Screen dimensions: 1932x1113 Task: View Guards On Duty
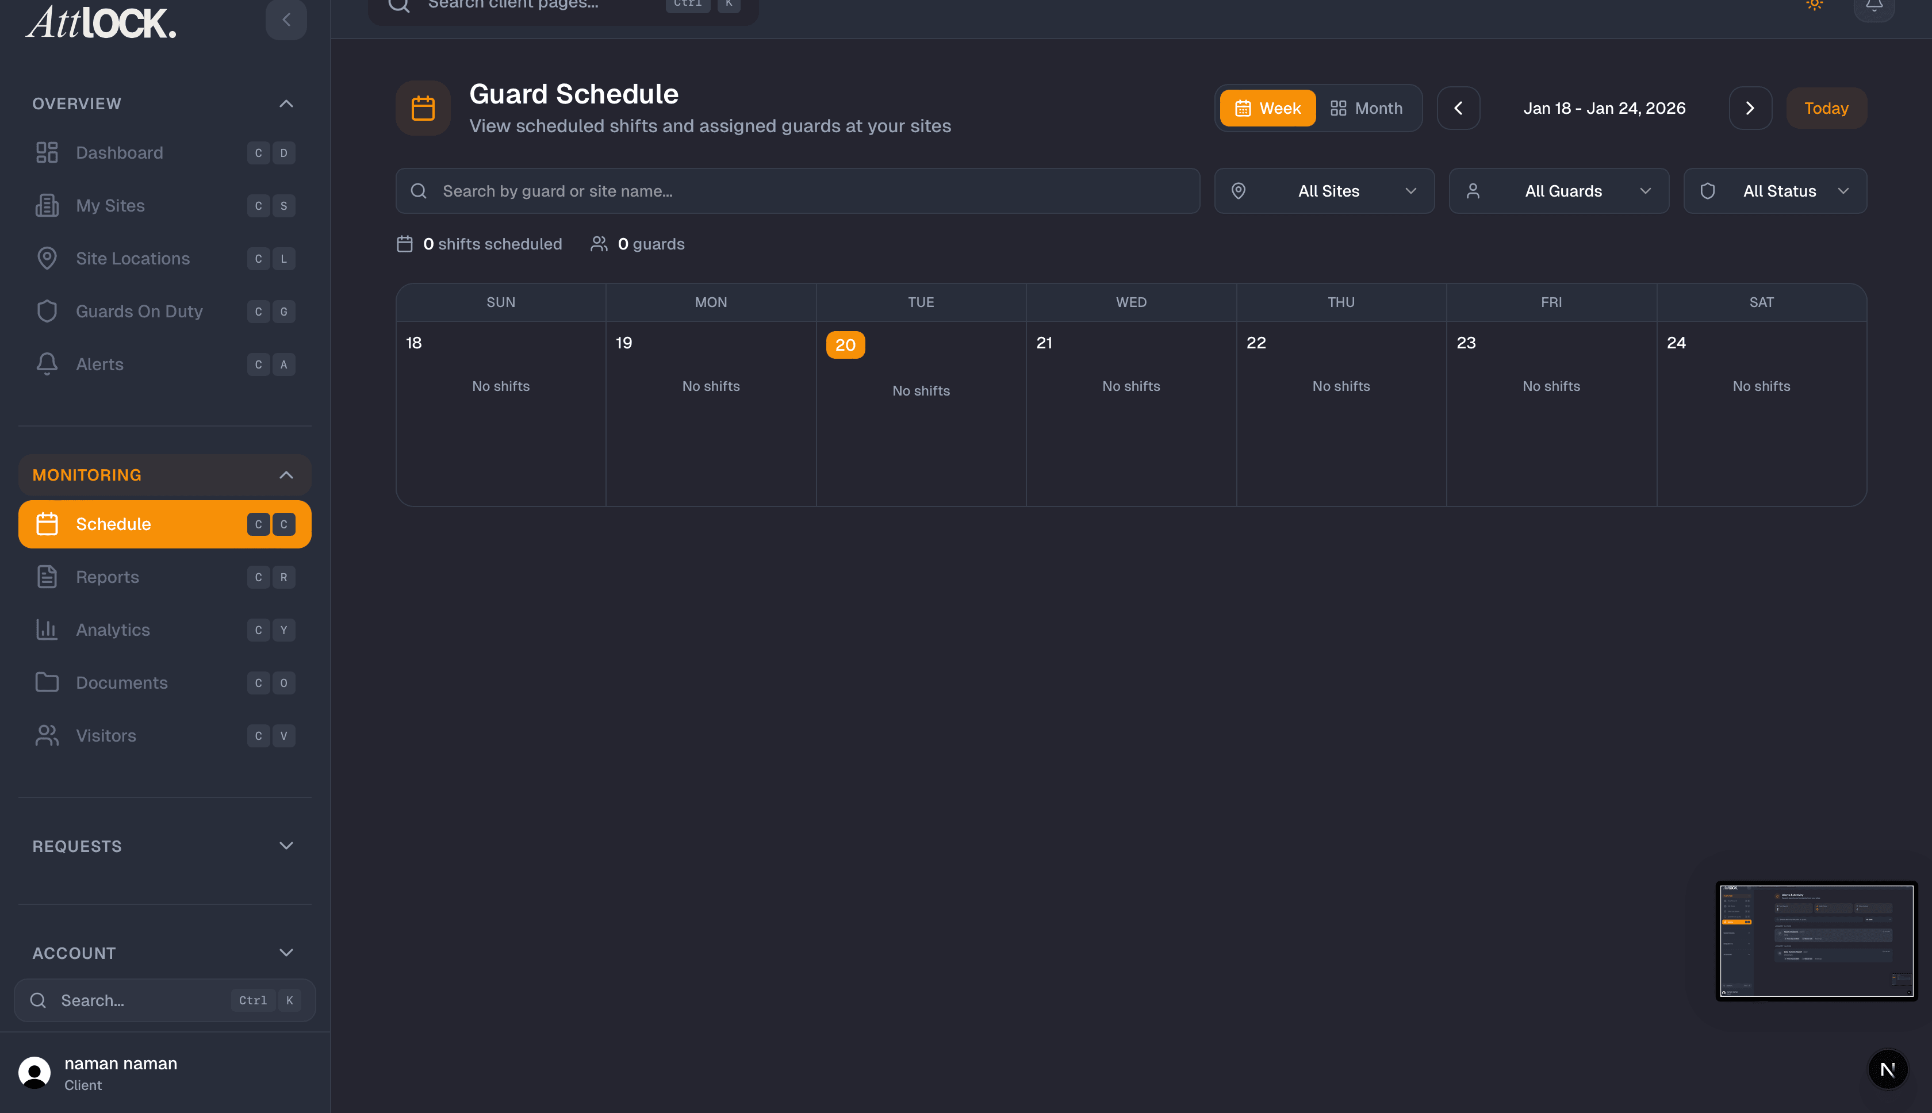point(139,311)
